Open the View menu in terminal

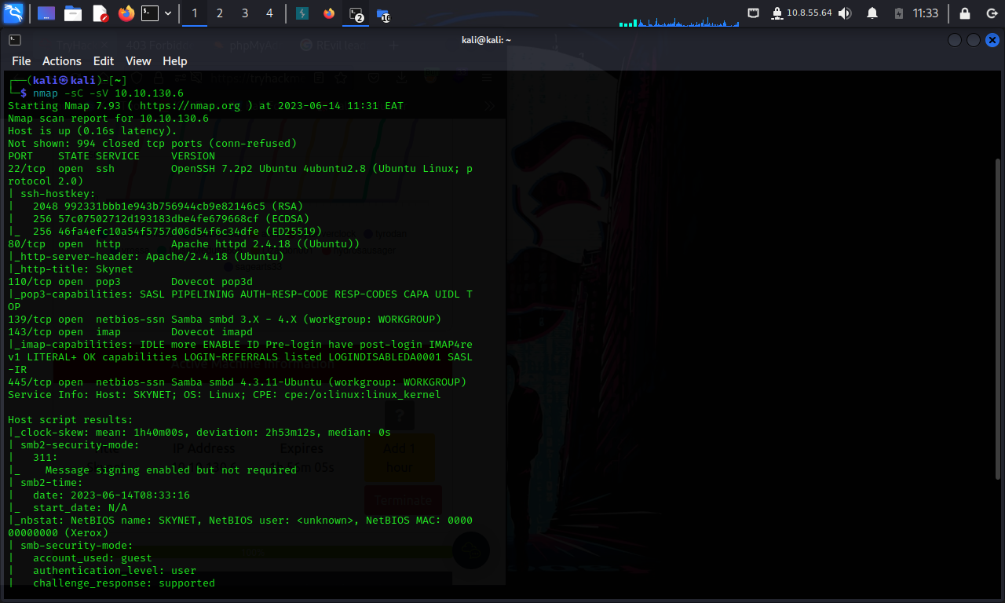[138, 61]
